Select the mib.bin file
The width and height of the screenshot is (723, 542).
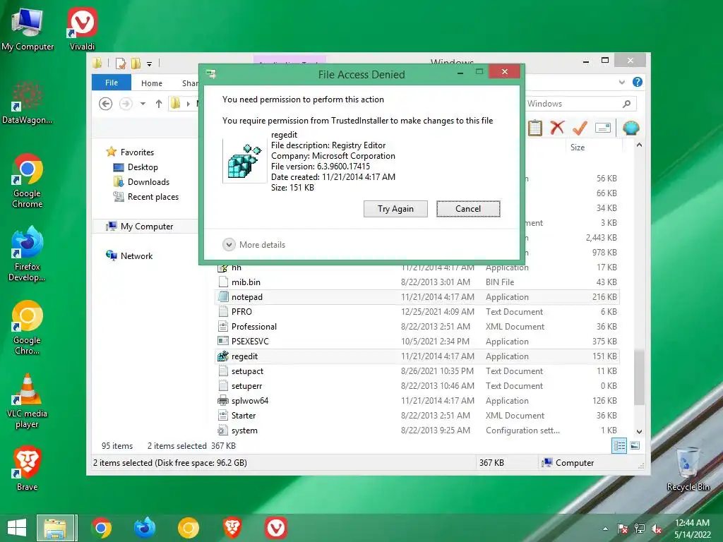(x=417, y=282)
